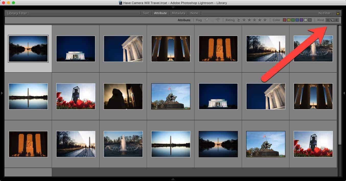Image resolution: width=346 pixels, height=181 pixels.
Task: Click the 'Rating' label text
Action: (x=230, y=20)
